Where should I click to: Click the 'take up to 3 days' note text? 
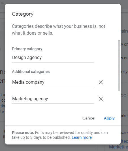(x=41, y=137)
